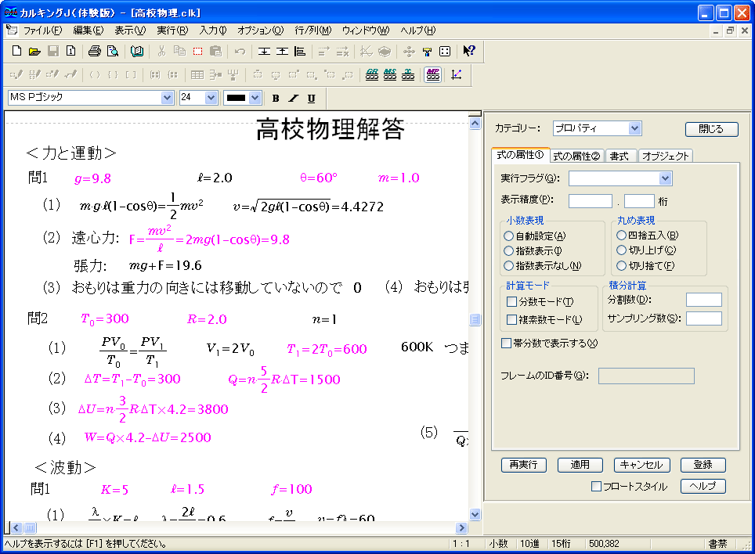The height and width of the screenshot is (554, 755).
Task: Click the down-arrow-onto-line toolbar icon
Action: tap(264, 51)
